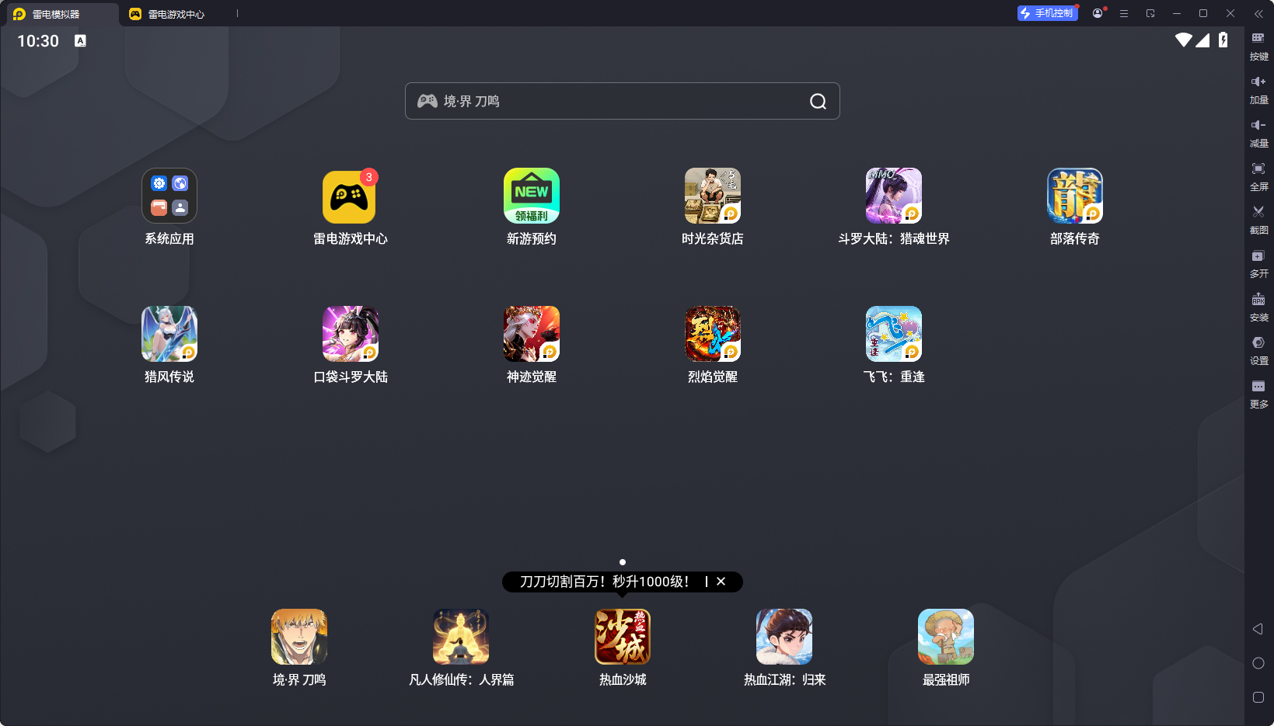Click the battery status icon
The width and height of the screenshot is (1274, 726).
[x=1223, y=40]
